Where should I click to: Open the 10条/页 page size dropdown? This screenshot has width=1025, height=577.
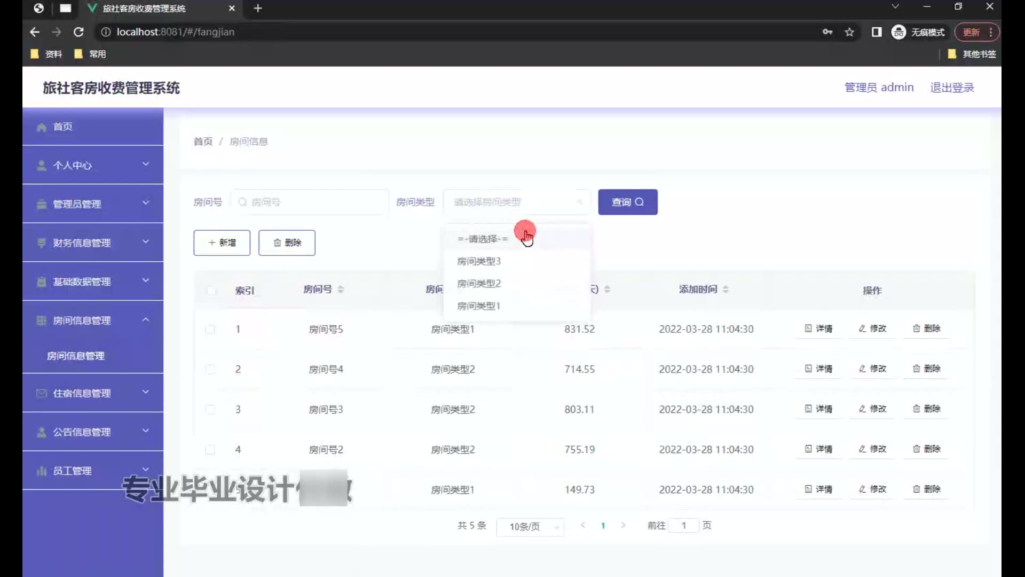pyautogui.click(x=530, y=527)
